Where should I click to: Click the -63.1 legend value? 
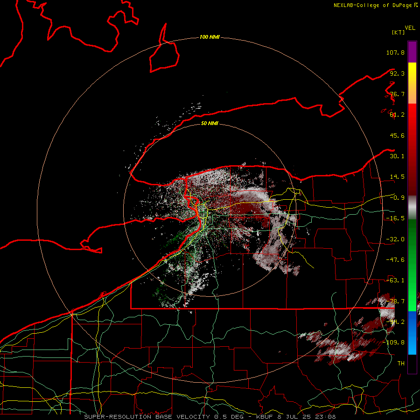tap(395, 280)
